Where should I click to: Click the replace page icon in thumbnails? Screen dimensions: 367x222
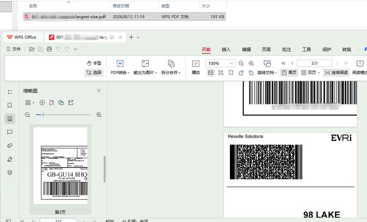pos(71,102)
